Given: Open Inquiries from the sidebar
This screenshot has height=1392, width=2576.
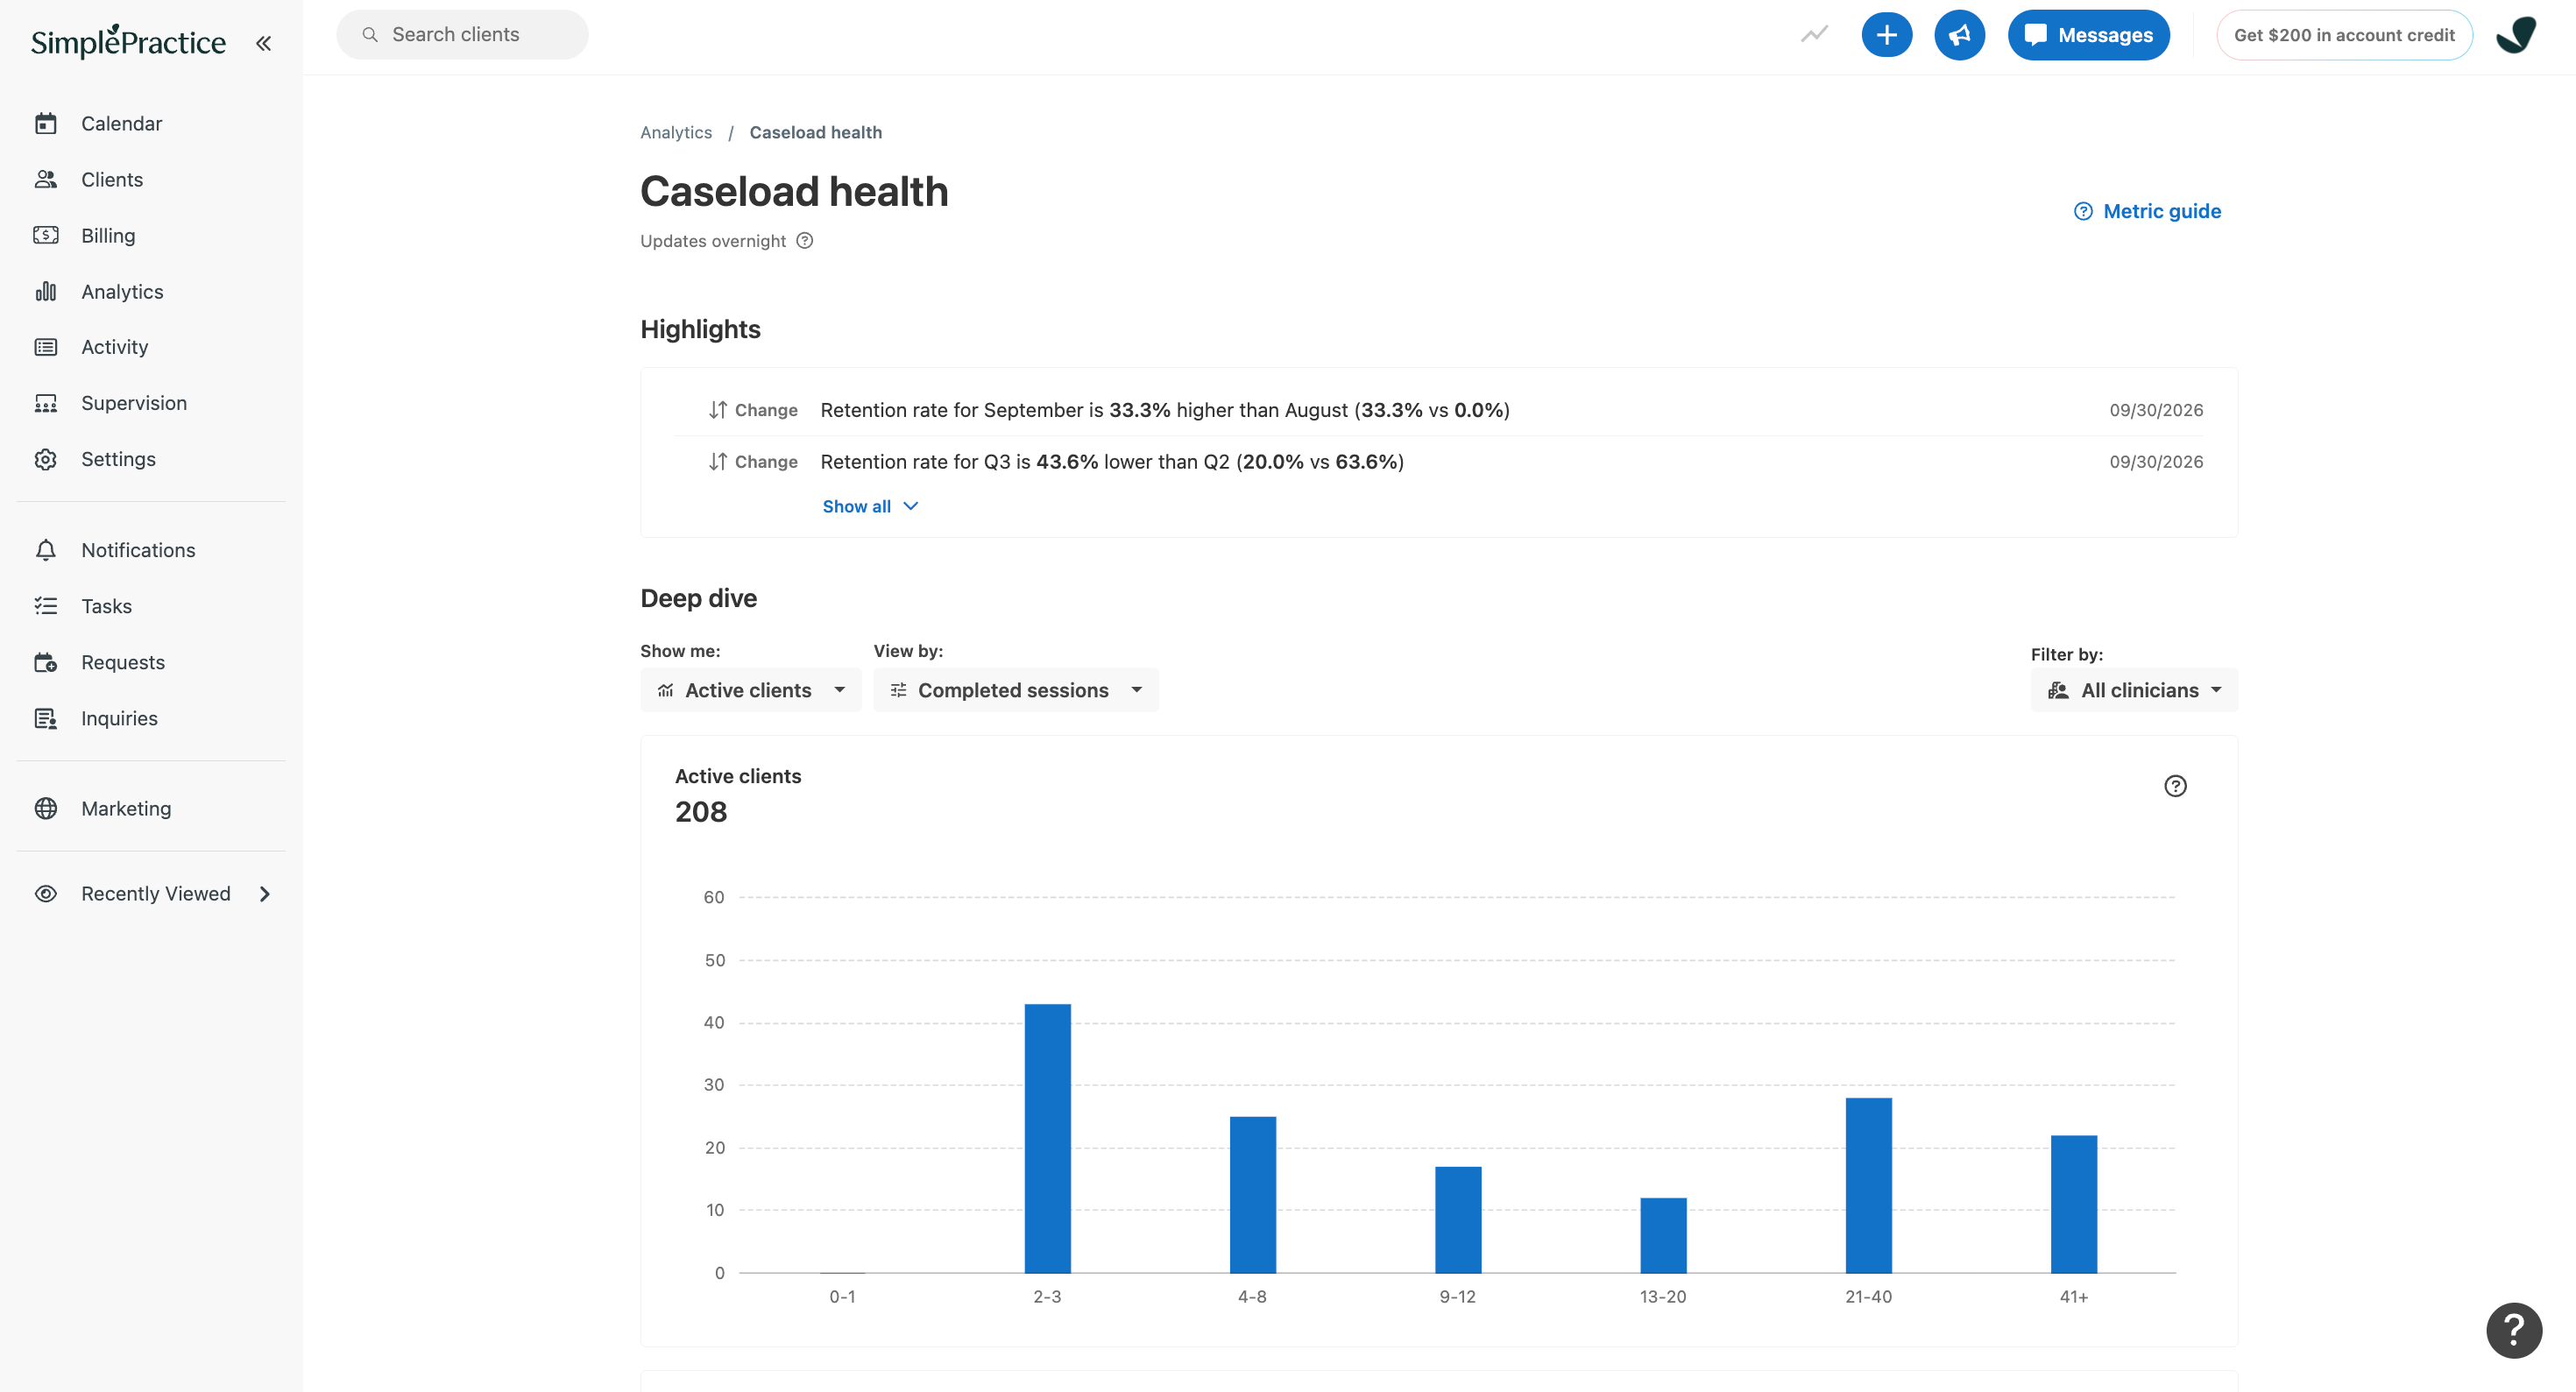Looking at the screenshot, I should [119, 718].
